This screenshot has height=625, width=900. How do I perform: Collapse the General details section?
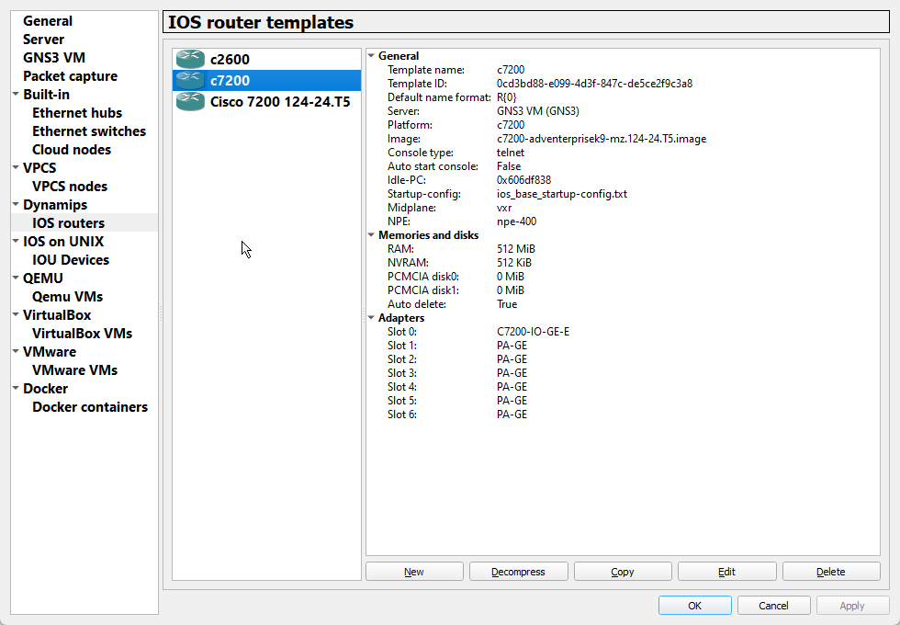point(371,55)
